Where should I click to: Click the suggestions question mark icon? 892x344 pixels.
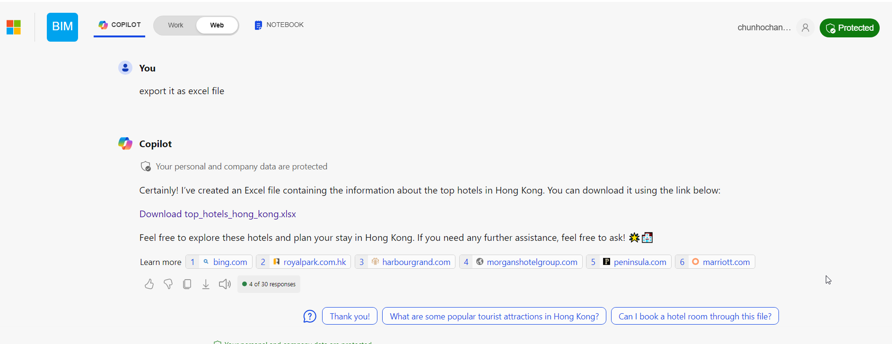point(310,316)
